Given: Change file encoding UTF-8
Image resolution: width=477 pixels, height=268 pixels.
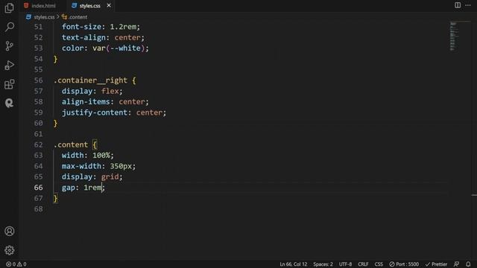Looking at the screenshot, I should point(345,264).
